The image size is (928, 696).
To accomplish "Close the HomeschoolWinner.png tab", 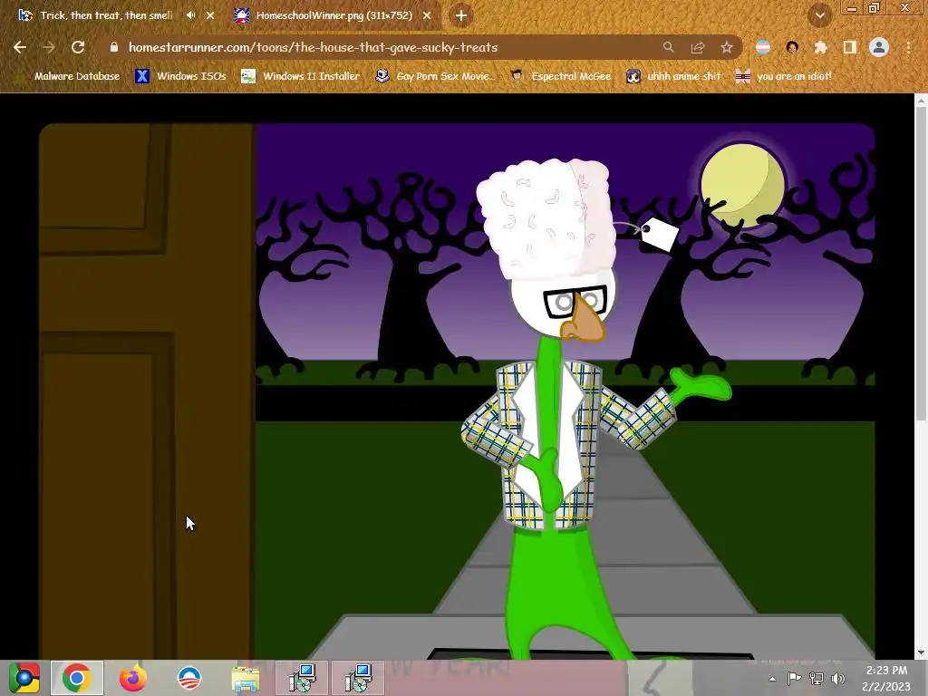I will tap(427, 15).
